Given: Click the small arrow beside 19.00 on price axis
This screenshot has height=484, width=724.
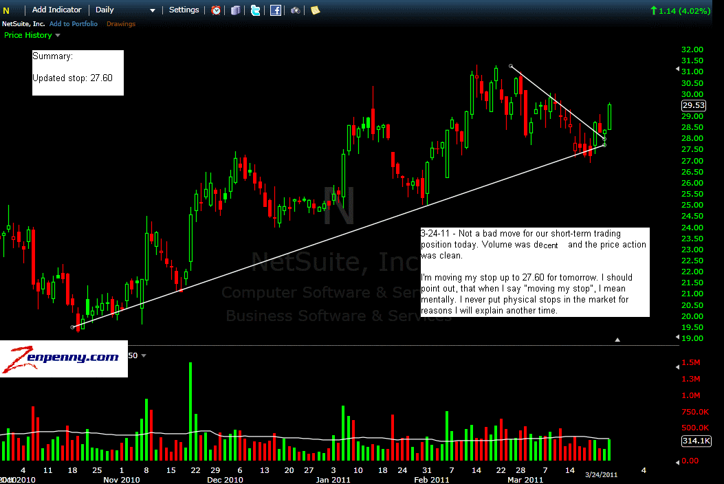Looking at the screenshot, I should pyautogui.click(x=677, y=337).
